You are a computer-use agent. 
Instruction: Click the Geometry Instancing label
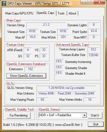(x=78, y=62)
